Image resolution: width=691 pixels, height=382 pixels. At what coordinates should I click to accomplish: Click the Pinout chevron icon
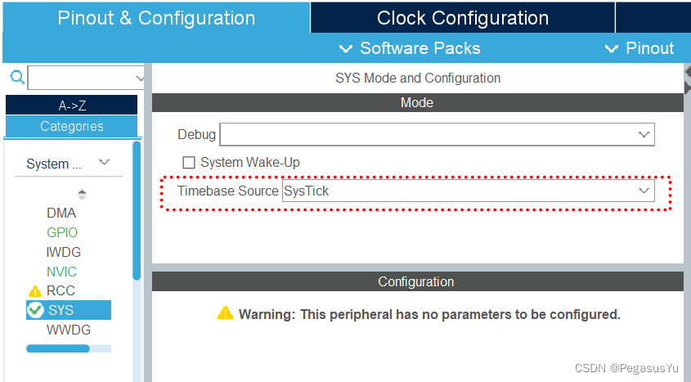click(x=611, y=48)
